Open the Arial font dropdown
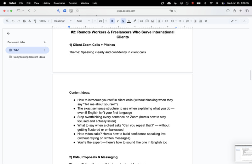 pyautogui.click(x=83, y=21)
